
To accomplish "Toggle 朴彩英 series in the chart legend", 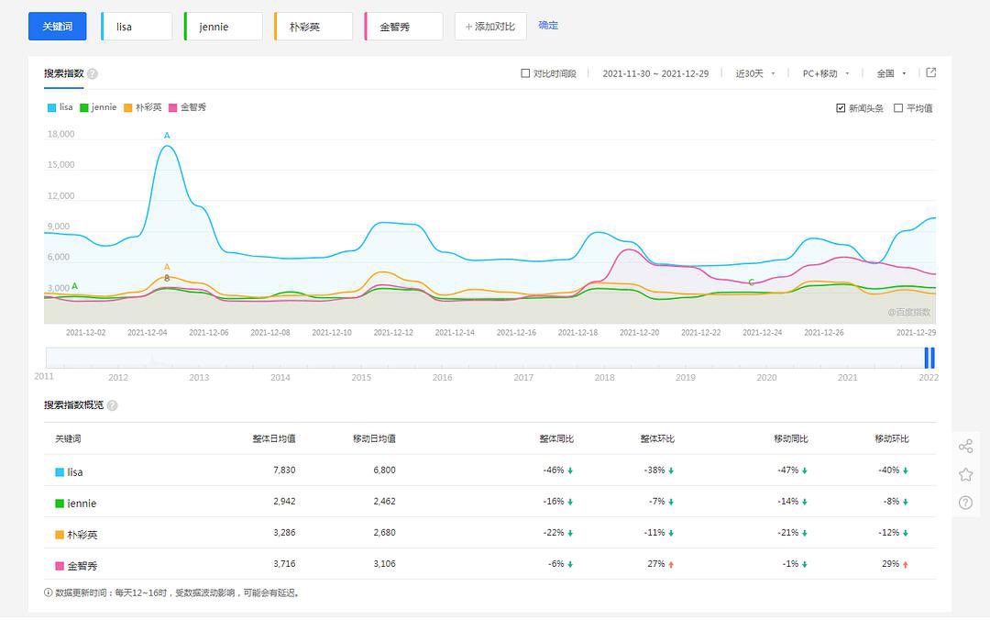I will pyautogui.click(x=142, y=107).
